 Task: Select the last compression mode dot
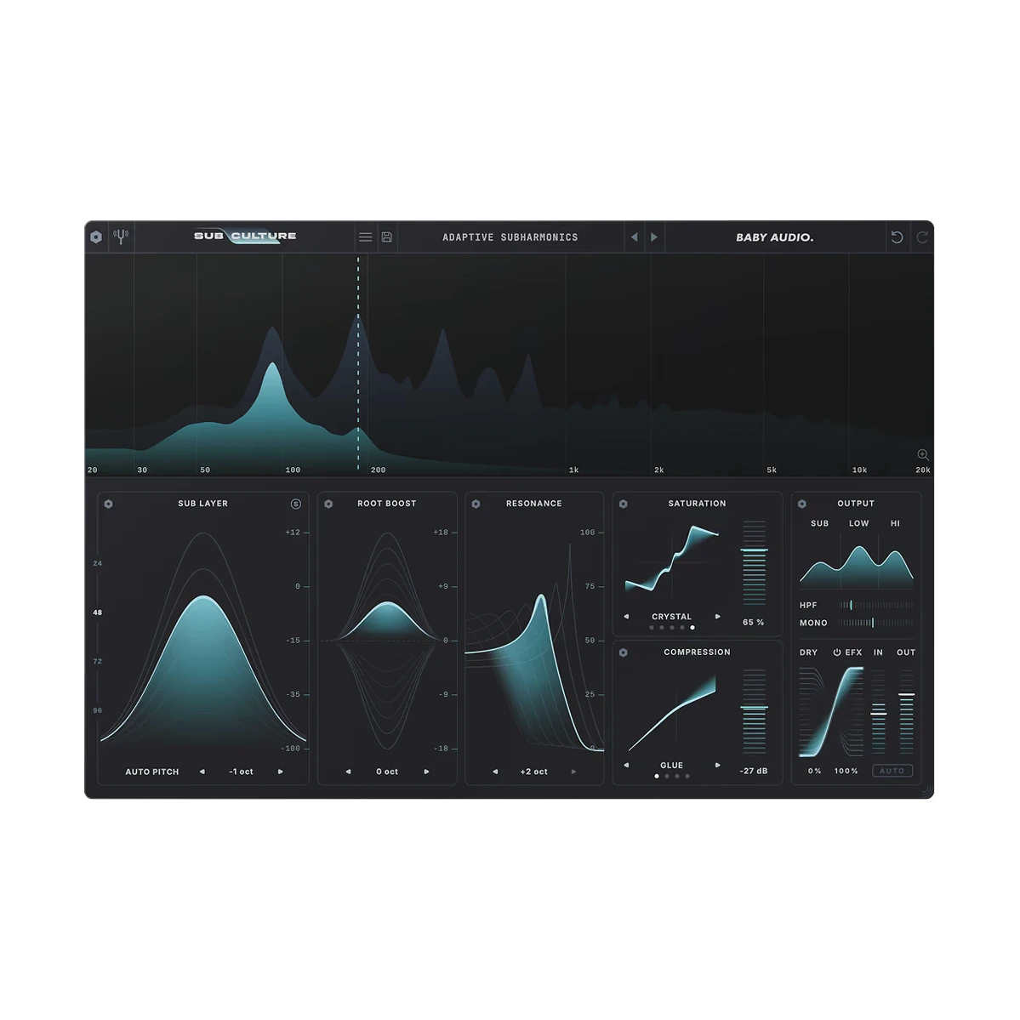tap(687, 776)
